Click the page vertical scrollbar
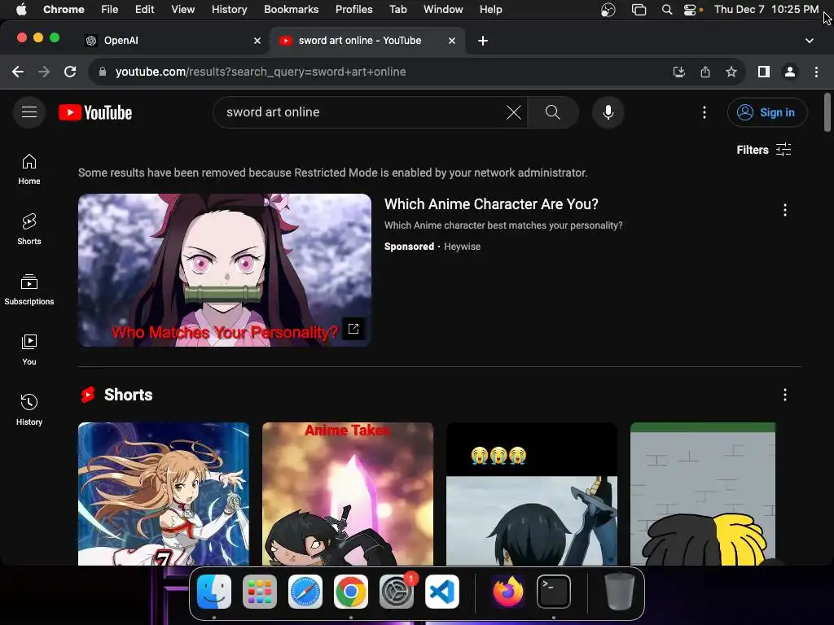 tap(827, 112)
